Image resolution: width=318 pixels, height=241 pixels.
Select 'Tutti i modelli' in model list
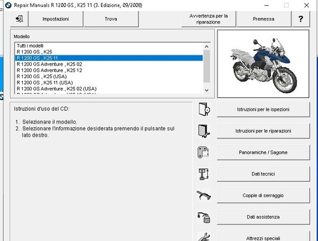[109, 46]
